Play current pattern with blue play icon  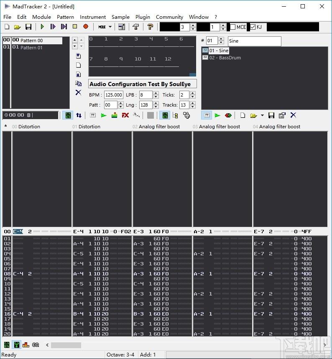[53, 27]
